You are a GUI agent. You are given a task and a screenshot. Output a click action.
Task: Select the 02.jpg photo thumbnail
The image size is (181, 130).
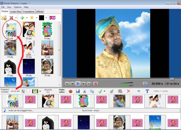click(29, 29)
